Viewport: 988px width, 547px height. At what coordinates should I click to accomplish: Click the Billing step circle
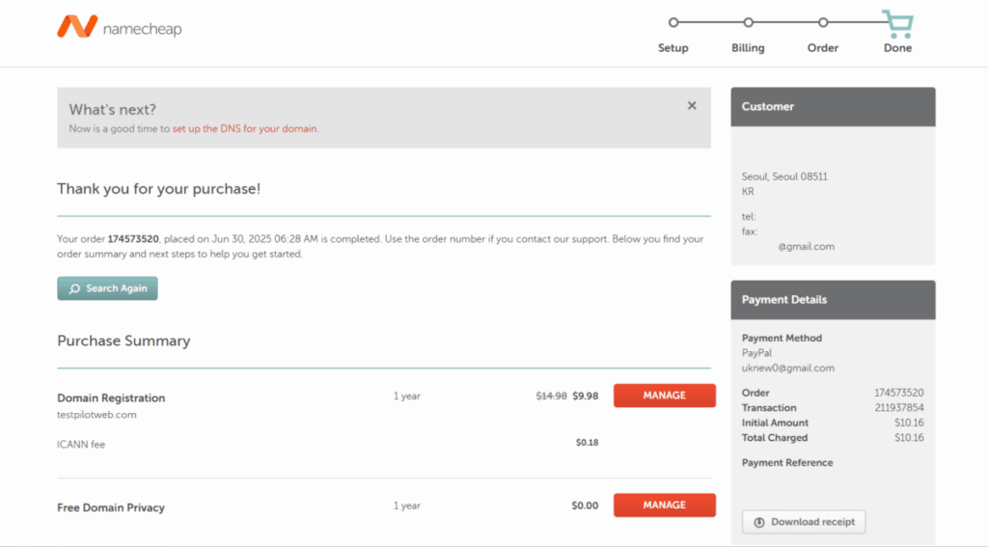point(748,22)
